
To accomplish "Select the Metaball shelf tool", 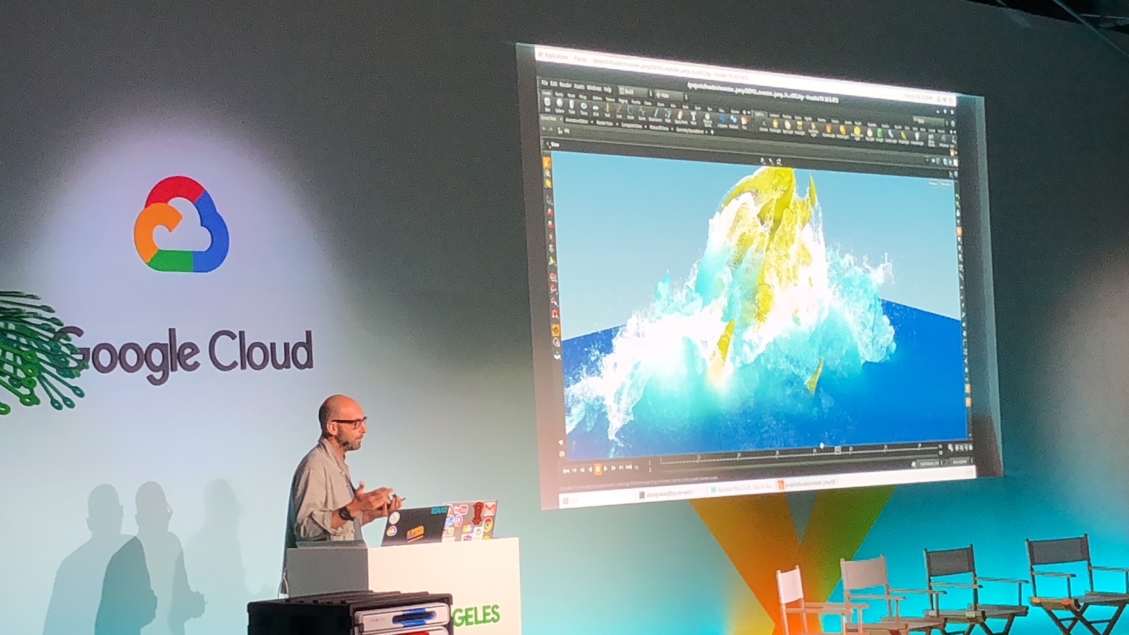I will click(733, 122).
